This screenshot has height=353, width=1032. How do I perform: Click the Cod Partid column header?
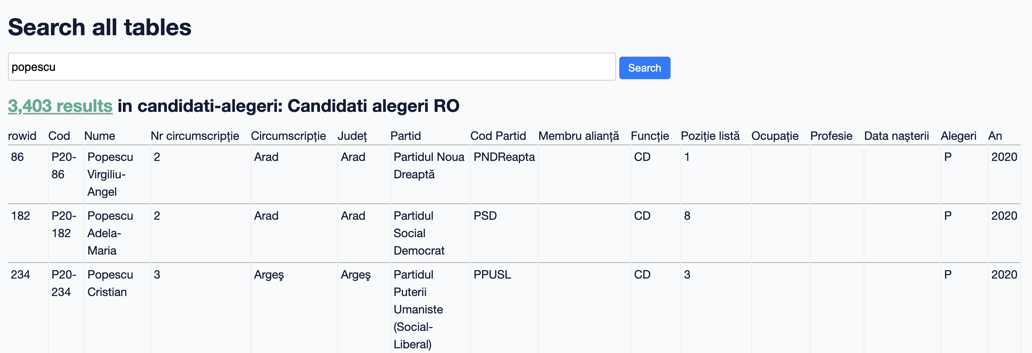point(498,136)
